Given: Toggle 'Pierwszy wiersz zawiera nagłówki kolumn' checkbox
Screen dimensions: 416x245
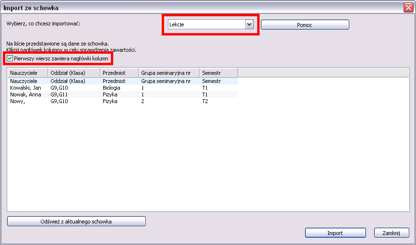Looking at the screenshot, I should pos(10,58).
